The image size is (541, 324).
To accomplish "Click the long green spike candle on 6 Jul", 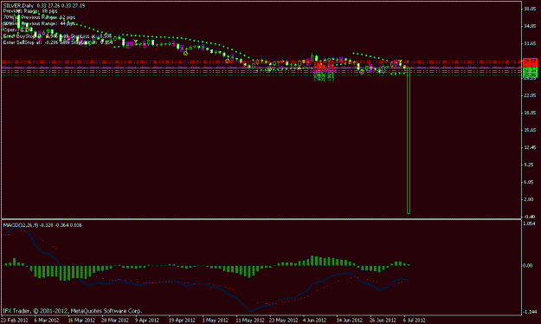I will [409, 140].
